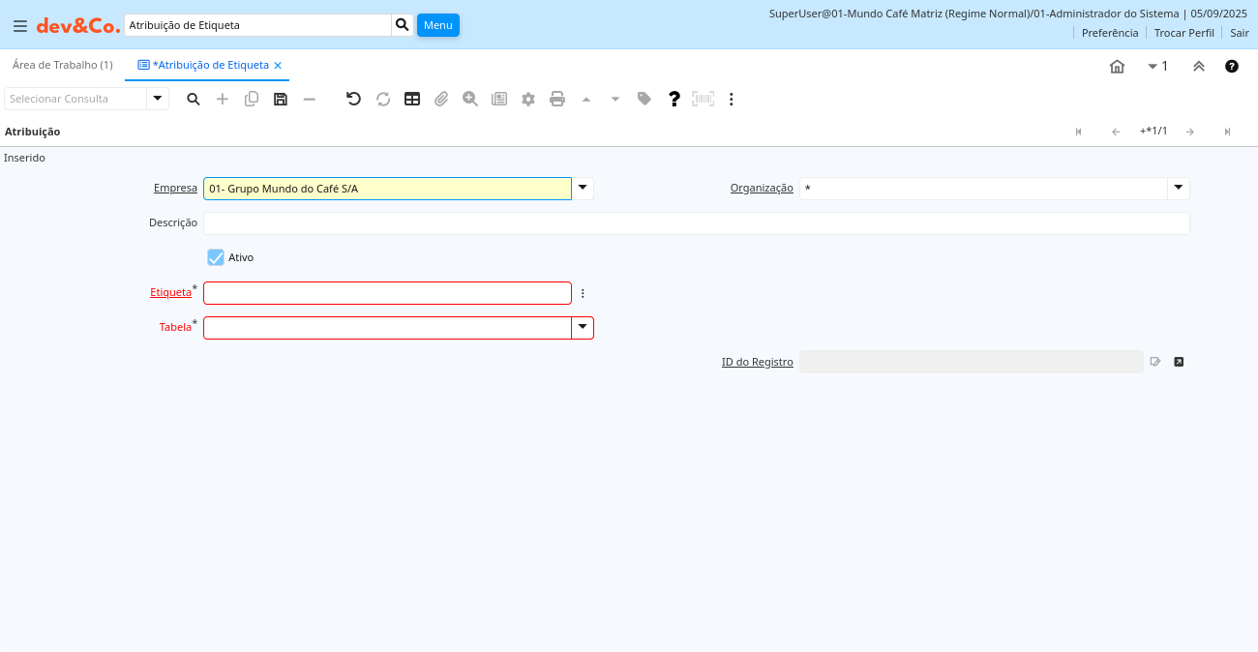1258x652 pixels.
Task: Expand the Empresa dropdown
Action: point(583,189)
